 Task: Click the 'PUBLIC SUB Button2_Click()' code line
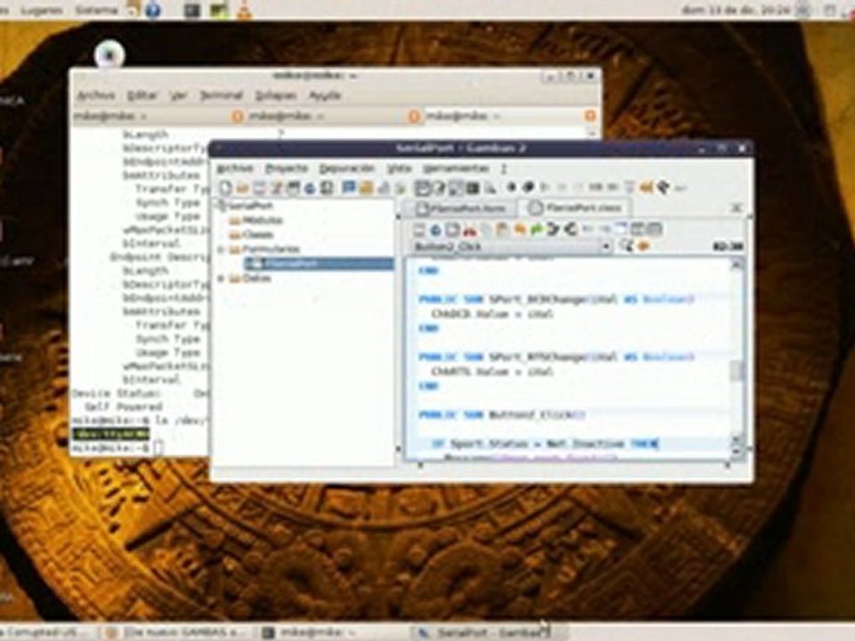tap(501, 415)
